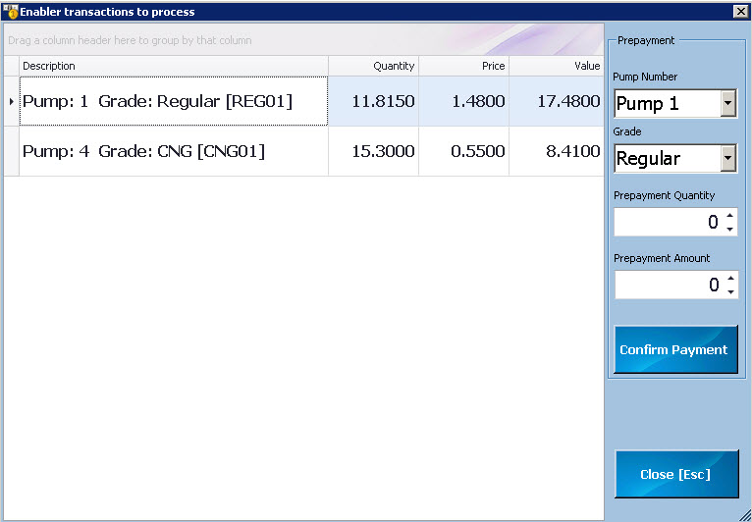Sort by the Description column header

point(174,66)
